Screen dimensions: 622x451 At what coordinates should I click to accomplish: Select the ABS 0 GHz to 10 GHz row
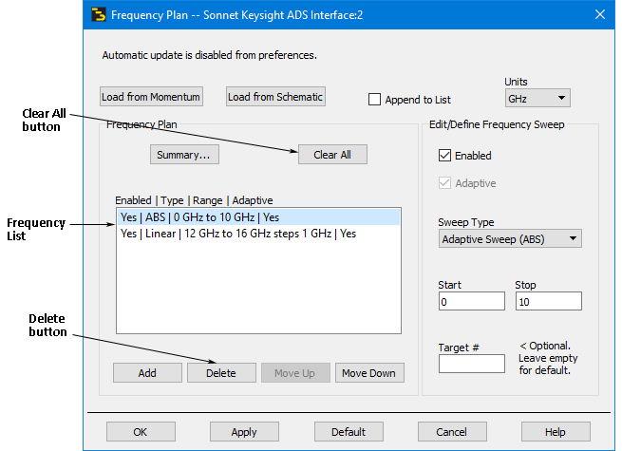[x=258, y=217]
